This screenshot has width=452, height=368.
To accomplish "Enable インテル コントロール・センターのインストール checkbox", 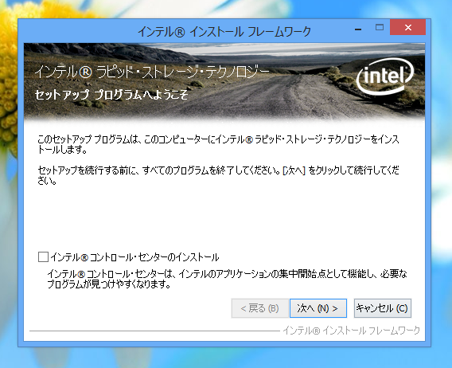I will [43, 256].
